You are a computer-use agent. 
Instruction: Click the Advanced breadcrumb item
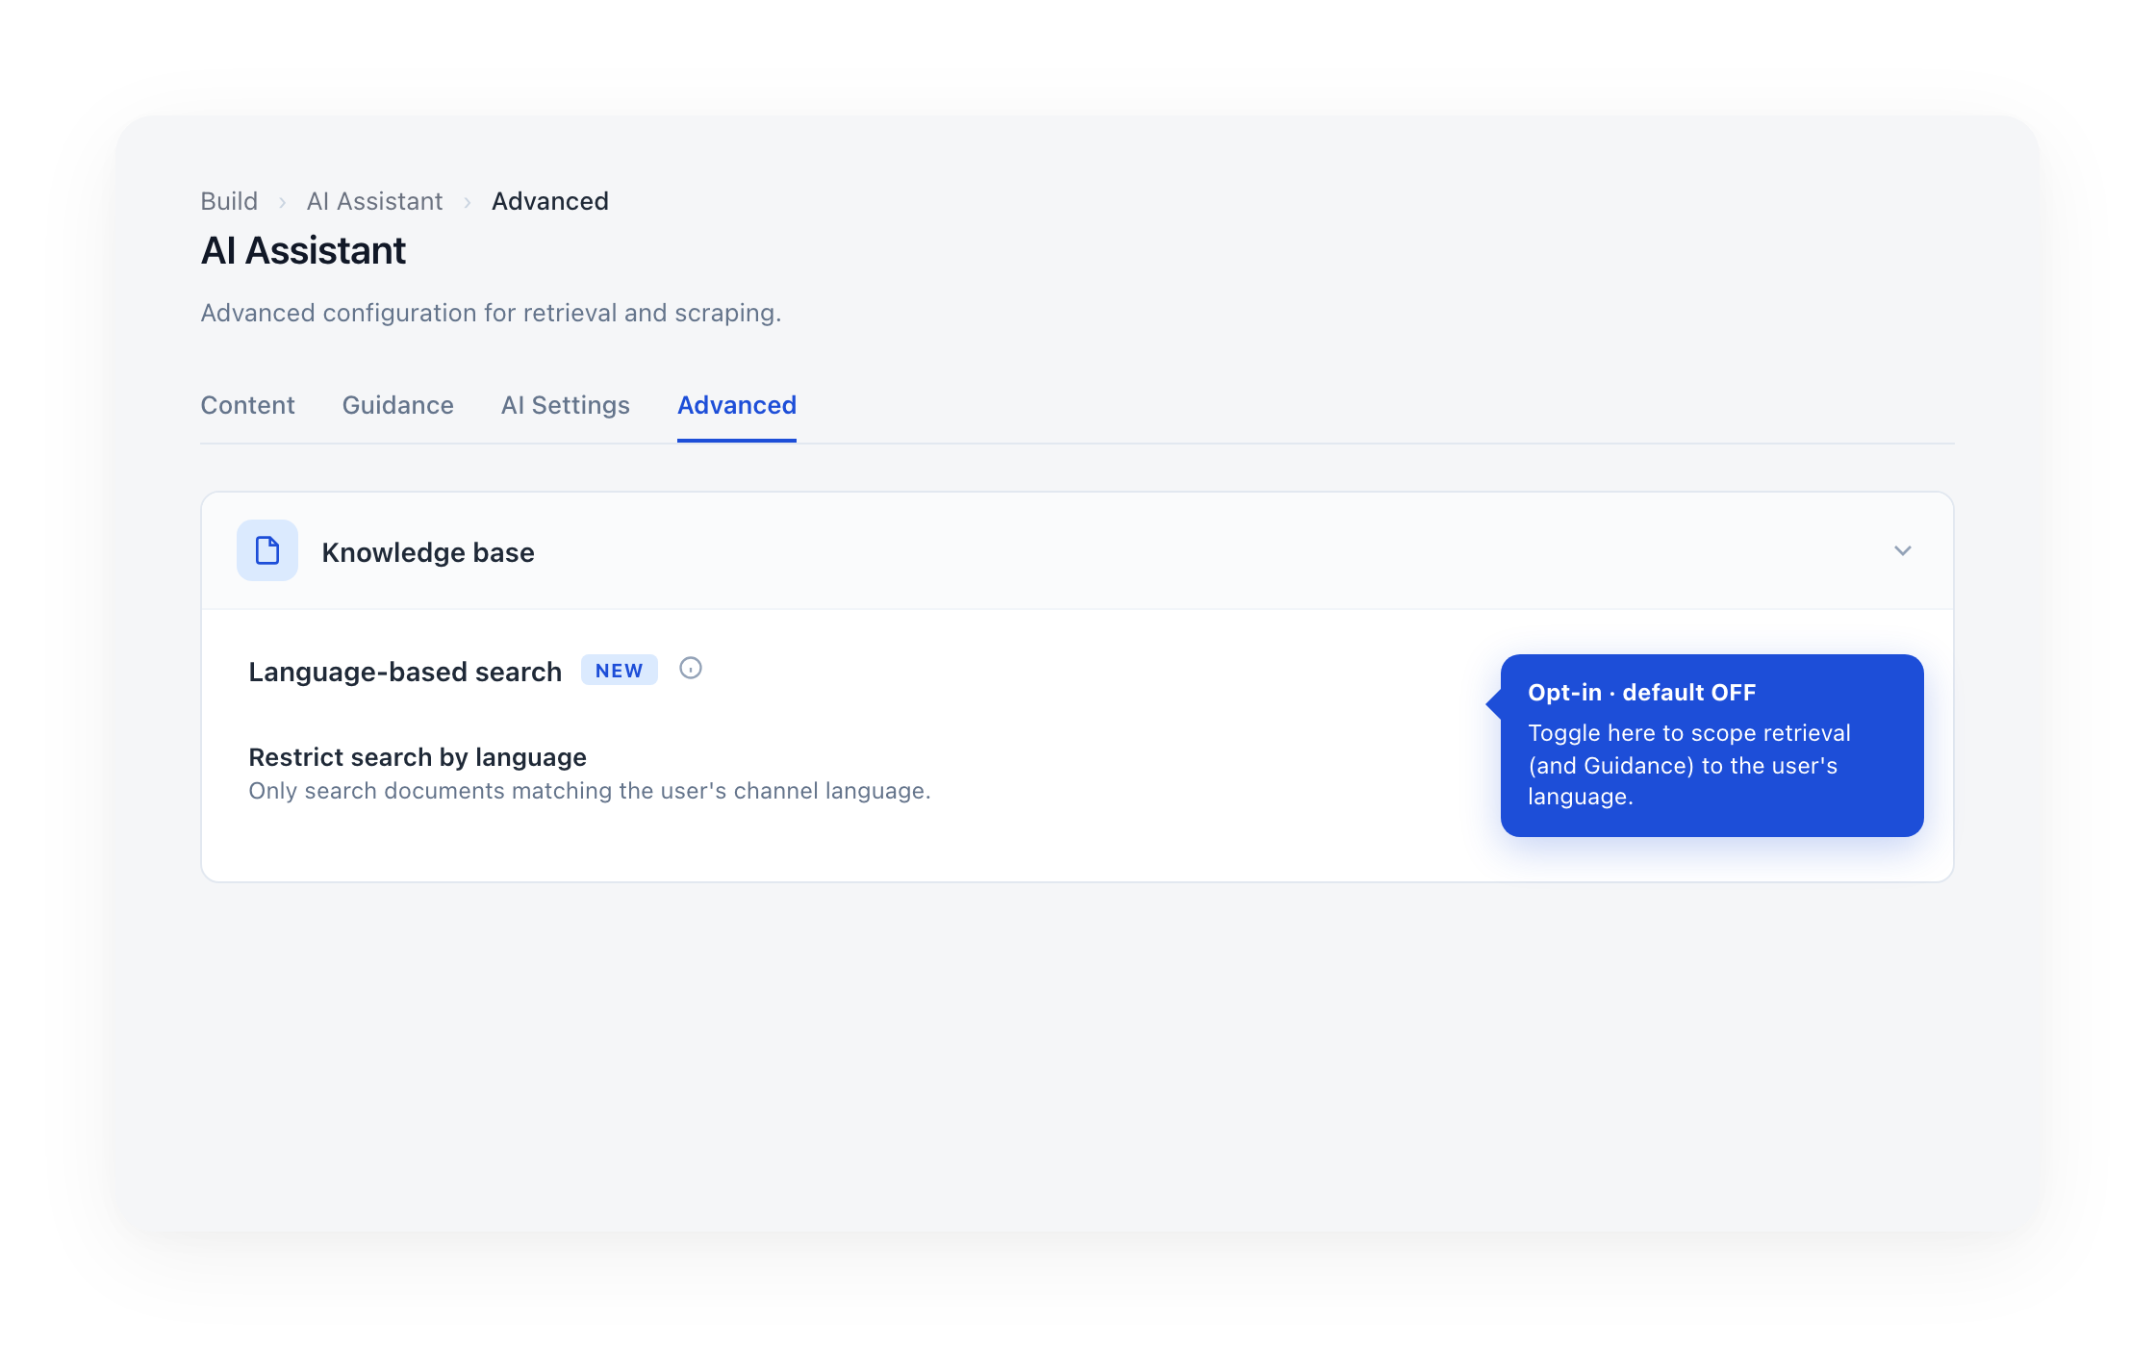[550, 201]
